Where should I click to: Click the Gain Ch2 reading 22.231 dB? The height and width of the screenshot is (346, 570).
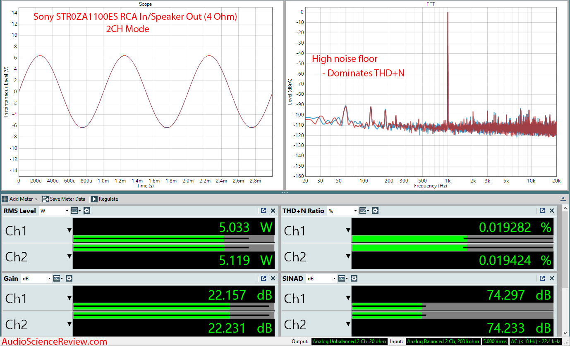click(x=240, y=328)
